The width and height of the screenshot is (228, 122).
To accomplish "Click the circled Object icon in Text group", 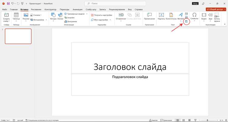I will (x=186, y=21).
